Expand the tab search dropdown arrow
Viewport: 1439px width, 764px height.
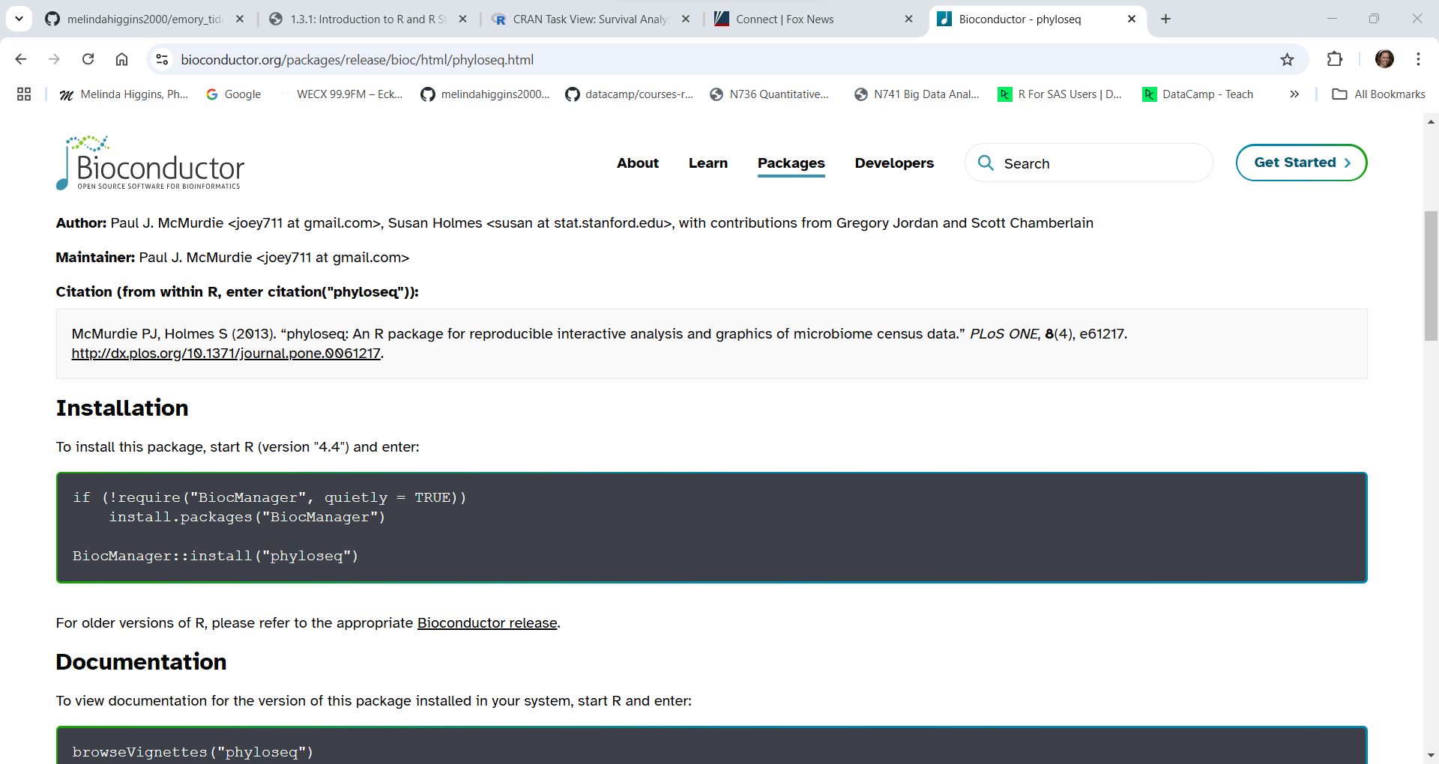click(x=19, y=19)
